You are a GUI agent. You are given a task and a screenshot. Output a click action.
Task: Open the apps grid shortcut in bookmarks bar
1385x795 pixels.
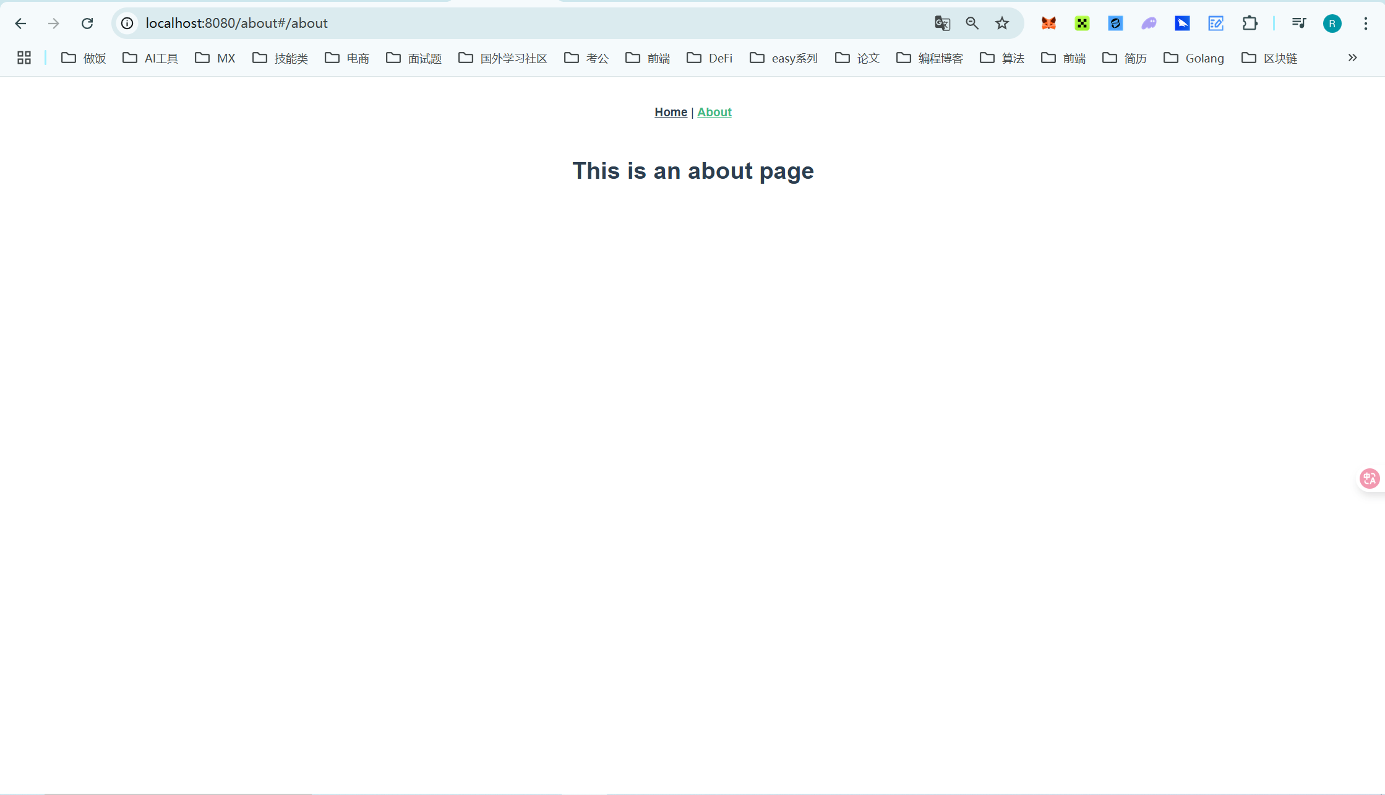pyautogui.click(x=24, y=58)
